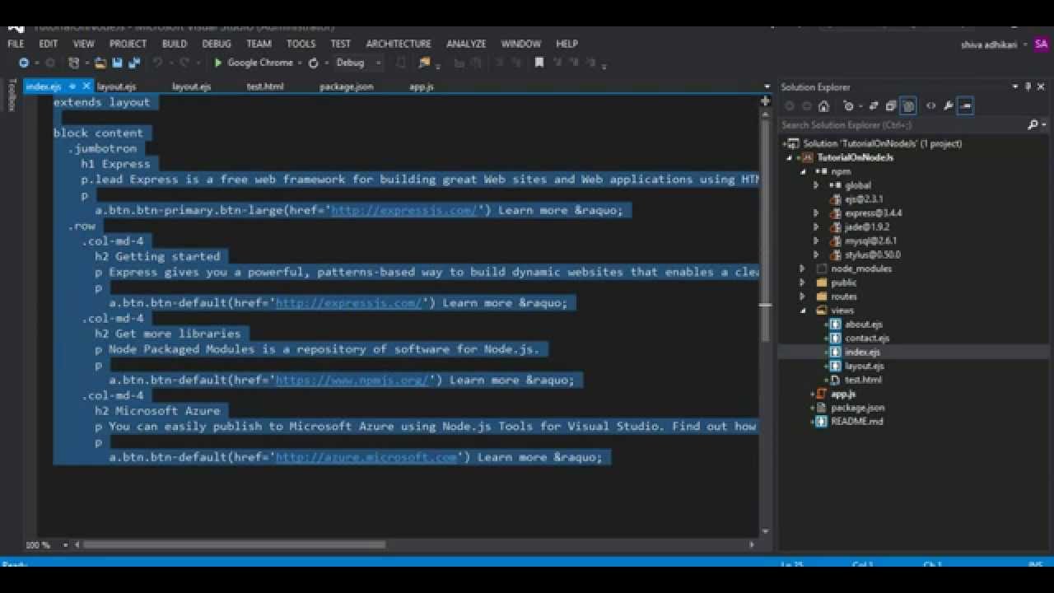Viewport: 1054px width, 593px height.
Task: Click Properties wrench icon in Solution Explorer
Action: [948, 105]
